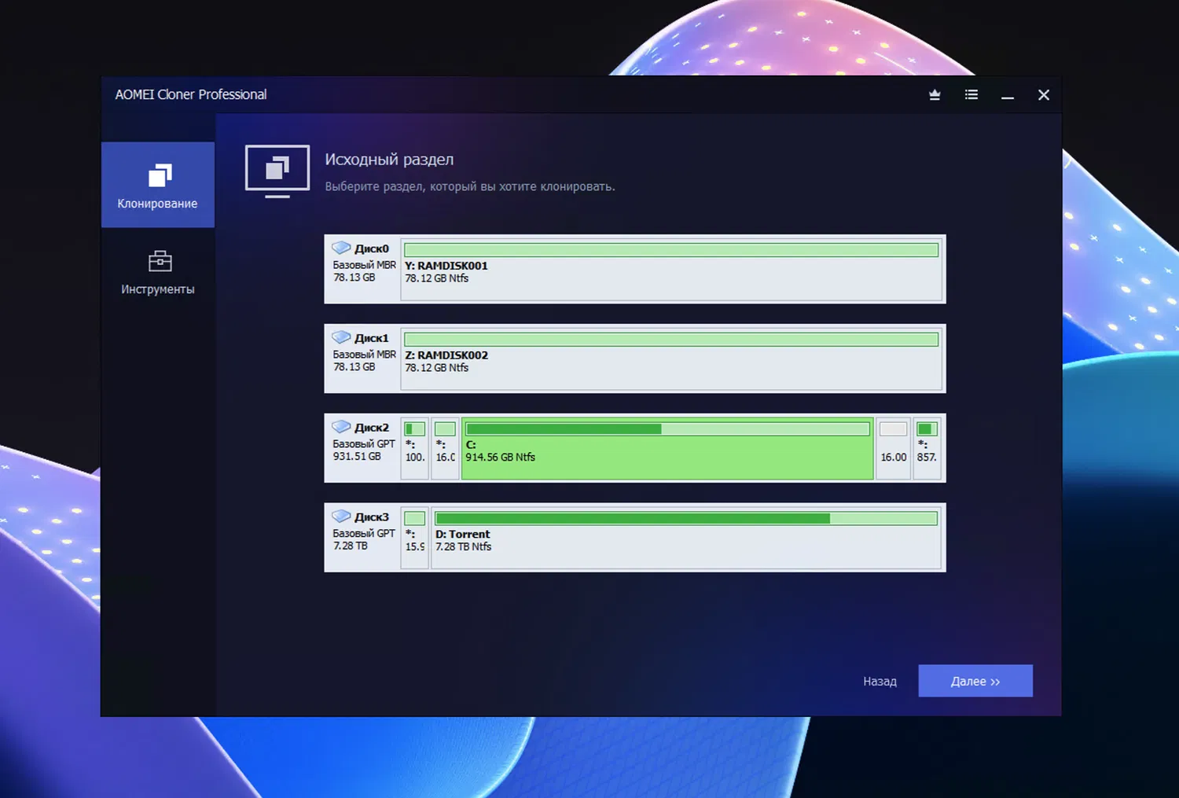Pick the D: Torrent partition
The image size is (1179, 798).
686,538
